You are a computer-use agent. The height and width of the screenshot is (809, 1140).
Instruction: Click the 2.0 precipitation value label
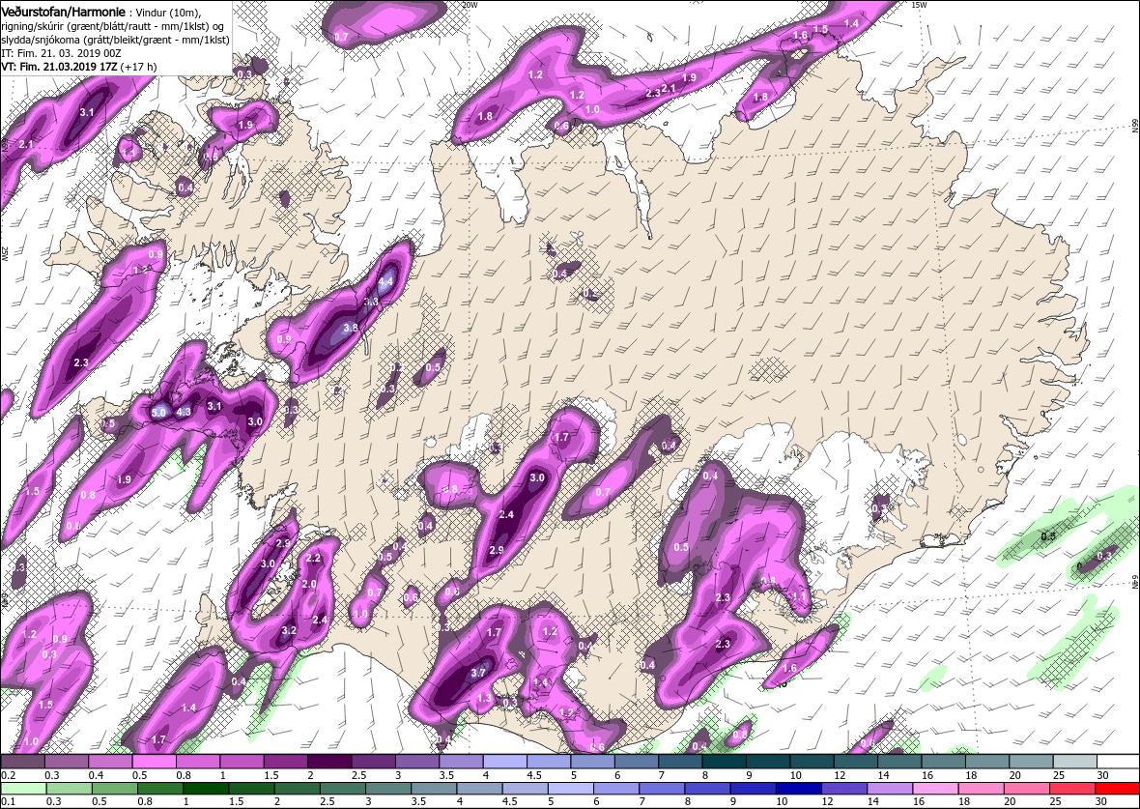point(309,584)
